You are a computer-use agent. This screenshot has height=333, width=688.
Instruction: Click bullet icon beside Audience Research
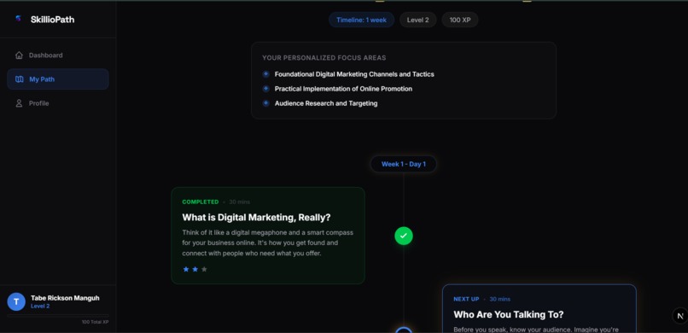point(266,103)
